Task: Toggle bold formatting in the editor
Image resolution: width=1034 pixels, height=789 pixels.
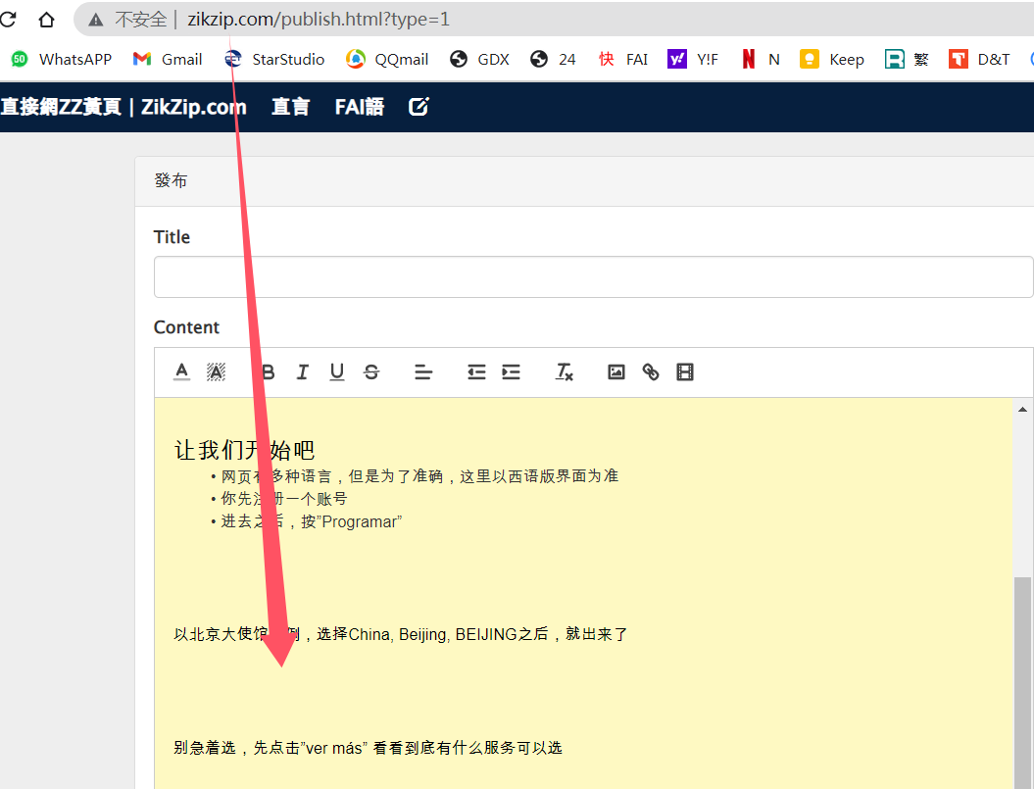Action: [x=268, y=372]
